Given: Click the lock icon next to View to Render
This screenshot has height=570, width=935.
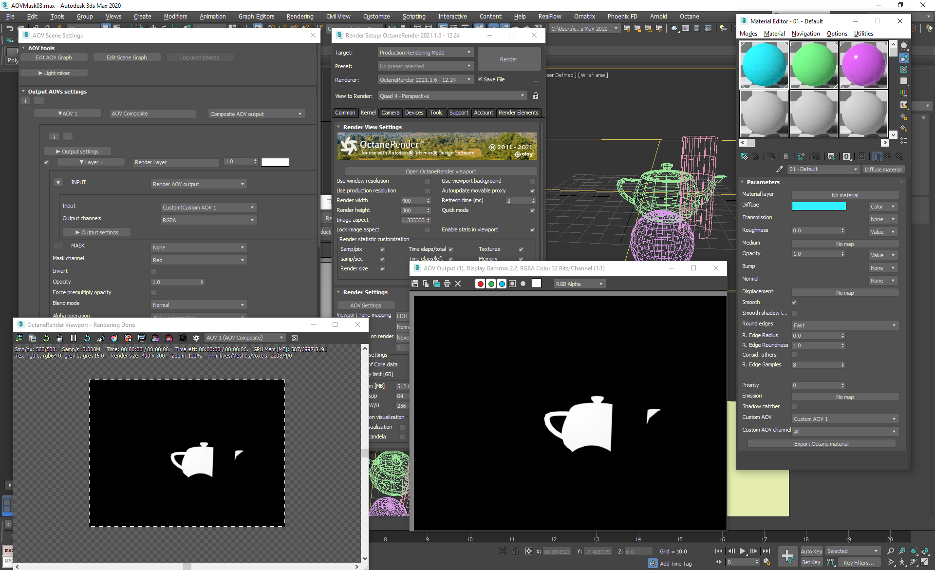Looking at the screenshot, I should click(536, 96).
